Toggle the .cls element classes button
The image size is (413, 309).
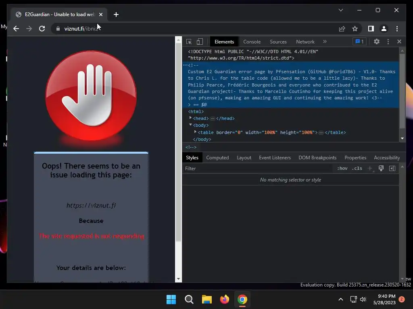[357, 169]
